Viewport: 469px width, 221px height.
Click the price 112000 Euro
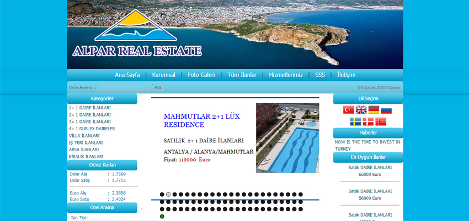tap(195, 159)
